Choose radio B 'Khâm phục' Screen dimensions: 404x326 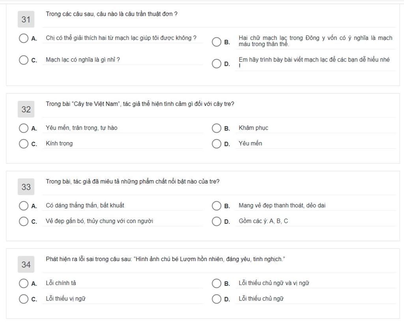click(x=217, y=128)
